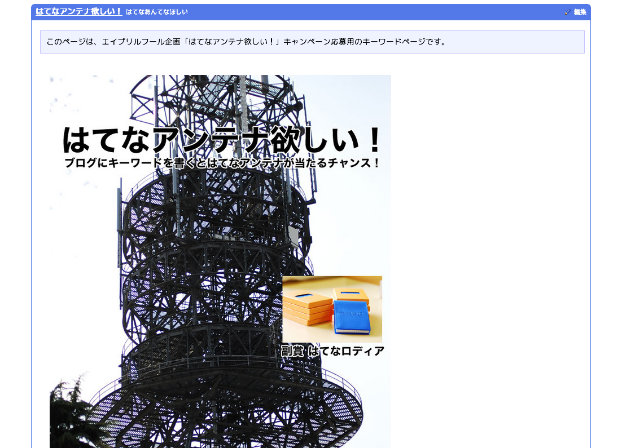Screen dimensions: 622x448
Task: Click the vertical pole antenna on tower's left
Action: click(x=119, y=214)
